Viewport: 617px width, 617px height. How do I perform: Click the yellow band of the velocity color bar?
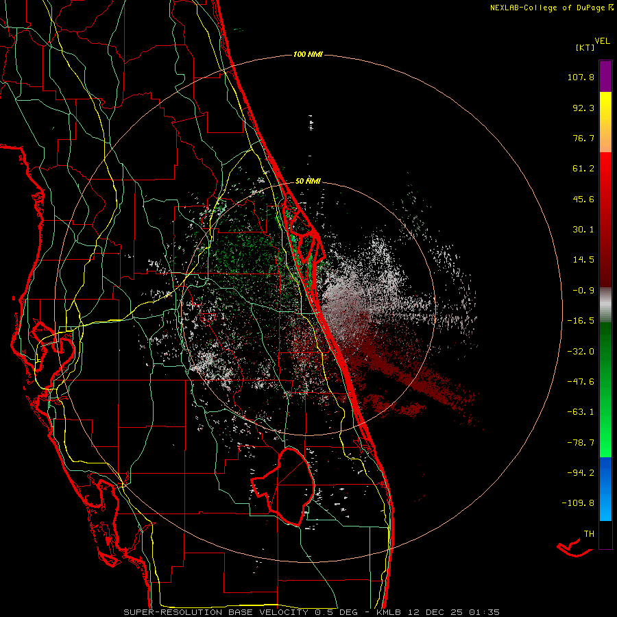(x=605, y=106)
